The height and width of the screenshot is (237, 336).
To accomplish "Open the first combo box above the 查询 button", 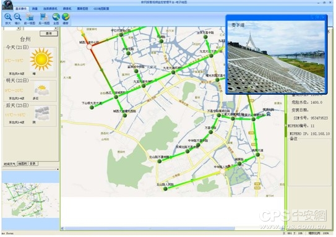I will (12, 28).
